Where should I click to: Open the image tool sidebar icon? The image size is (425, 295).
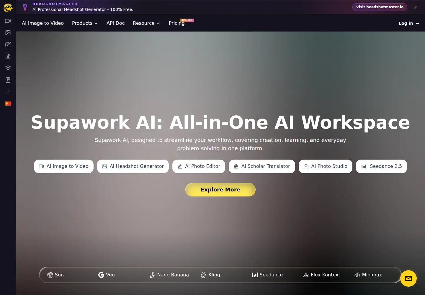8,33
